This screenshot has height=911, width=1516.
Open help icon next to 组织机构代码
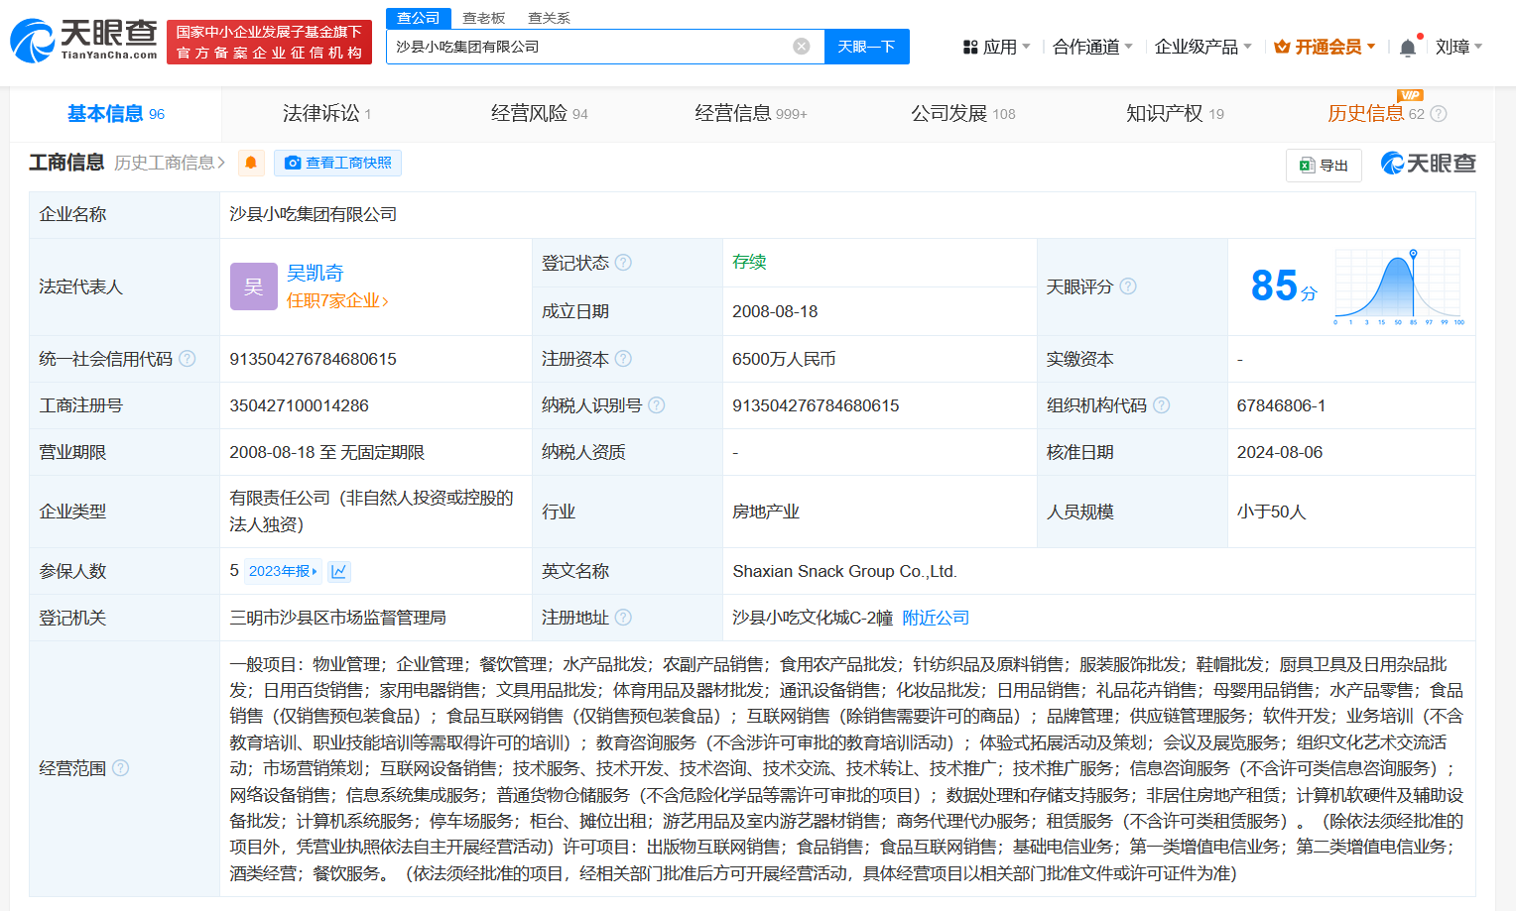click(1162, 405)
